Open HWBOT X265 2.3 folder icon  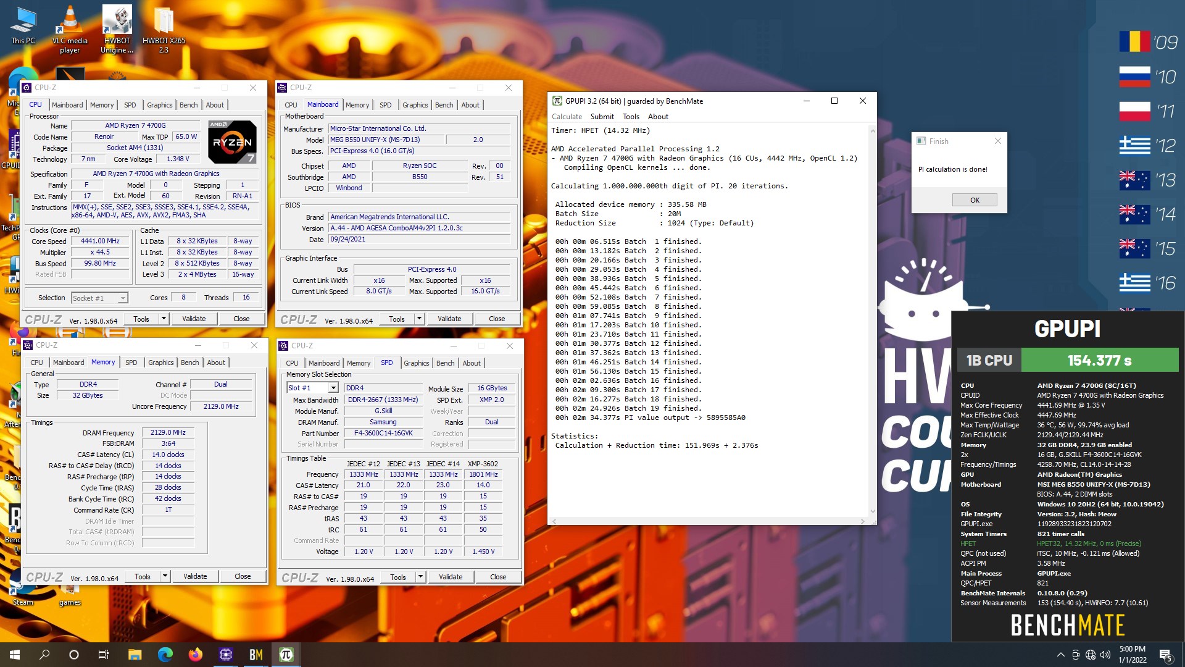pyautogui.click(x=164, y=30)
